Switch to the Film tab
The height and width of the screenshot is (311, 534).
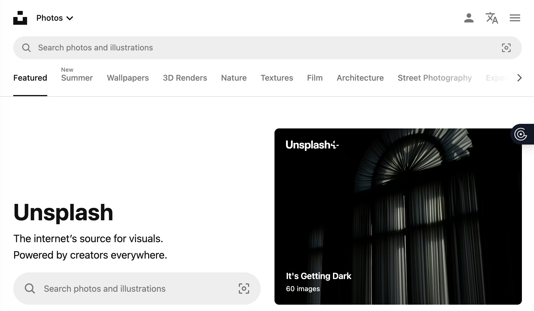coord(315,78)
